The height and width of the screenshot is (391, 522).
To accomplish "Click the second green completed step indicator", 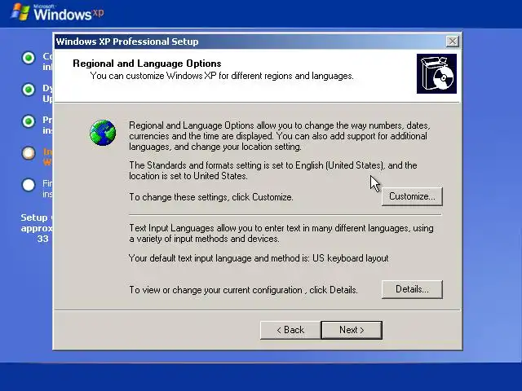I will (x=29, y=90).
